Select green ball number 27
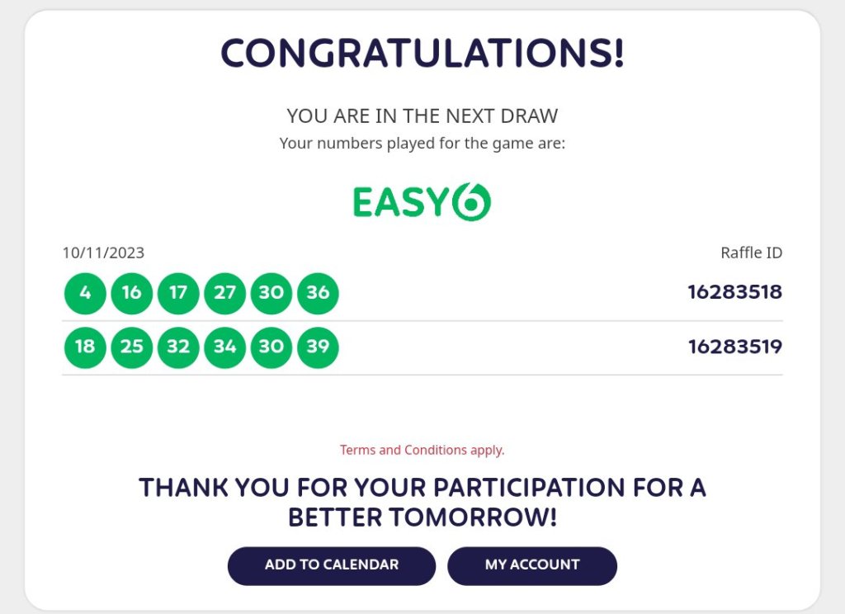 coord(225,293)
